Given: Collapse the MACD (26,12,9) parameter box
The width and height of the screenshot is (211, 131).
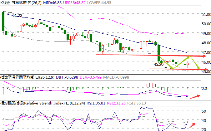Looking at the screenshot, I should tap(37, 77).
